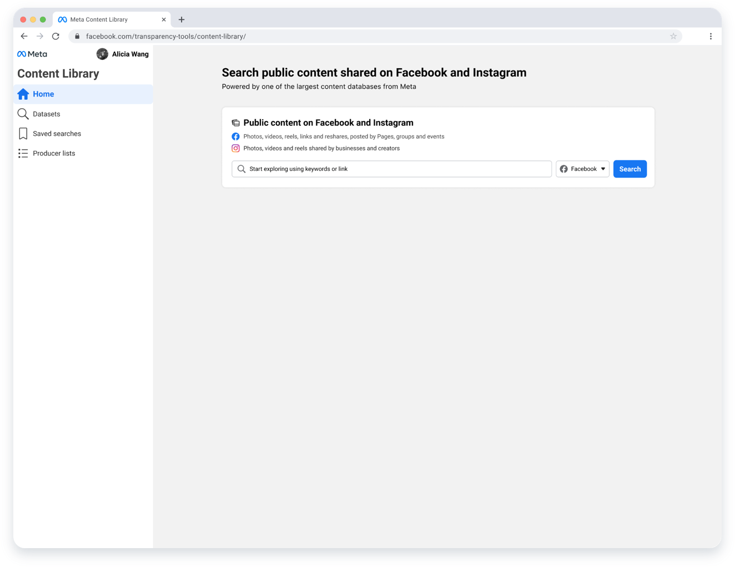The image size is (735, 567).
Task: Click the public content stack icon
Action: pyautogui.click(x=235, y=123)
